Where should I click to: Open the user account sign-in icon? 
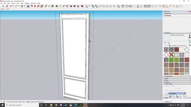click(87, 6)
